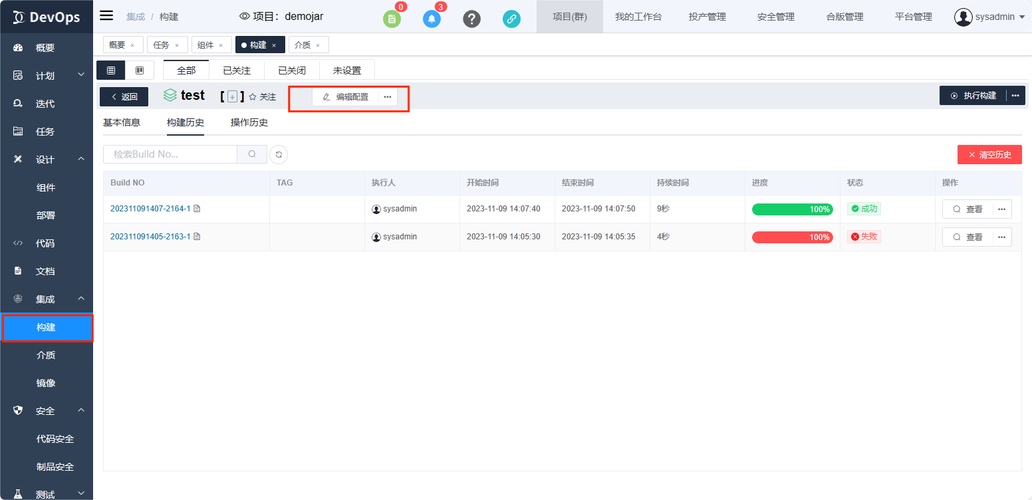The image size is (1032, 500).
Task: Toggle the 关注 star to follow test
Action: tap(262, 97)
